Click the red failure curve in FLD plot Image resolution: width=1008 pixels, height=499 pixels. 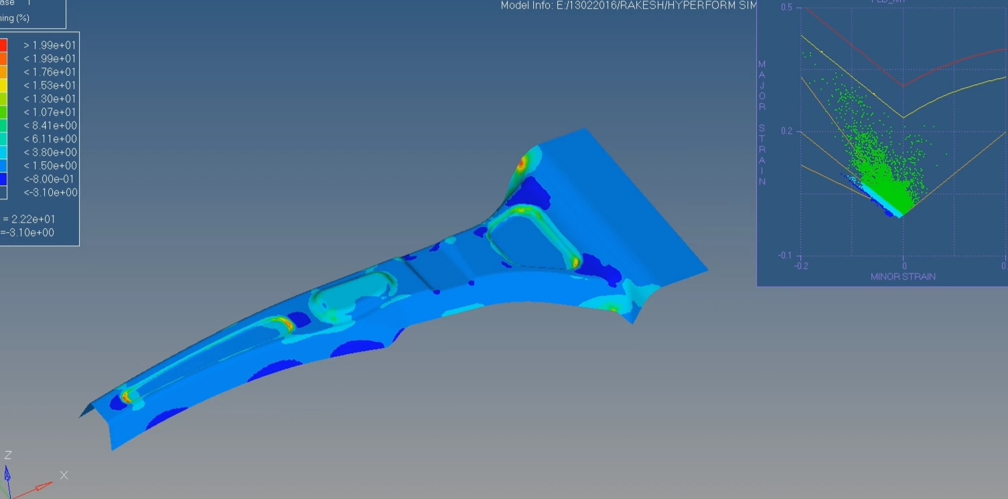point(851,44)
